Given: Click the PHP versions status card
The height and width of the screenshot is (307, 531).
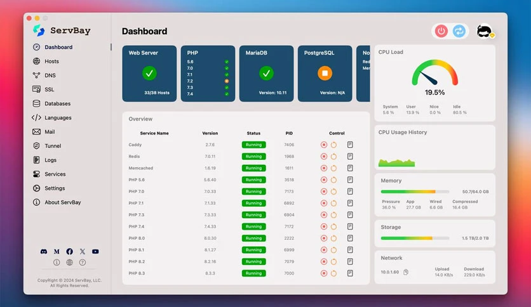Looking at the screenshot, I should point(208,74).
